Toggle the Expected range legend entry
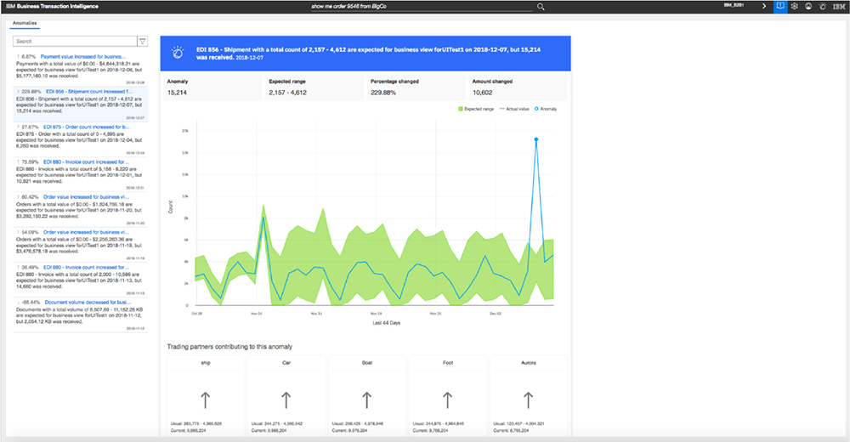The width and height of the screenshot is (850, 442). 476,109
